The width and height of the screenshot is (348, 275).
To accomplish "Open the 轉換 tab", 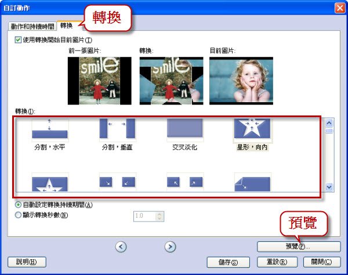I will 67,26.
